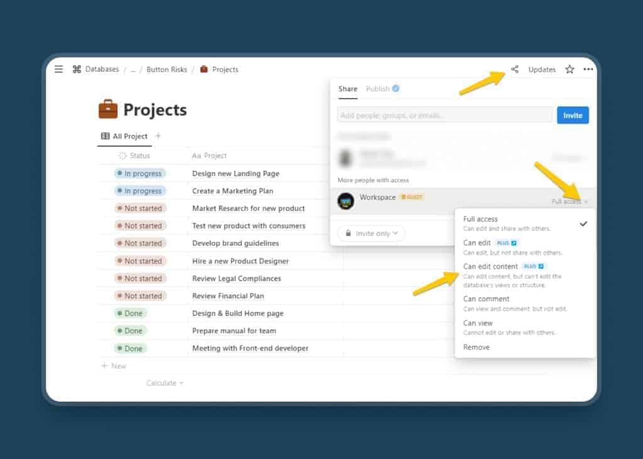Image resolution: width=643 pixels, height=459 pixels.
Task: Expand the collapsed breadcrumb ellipsis
Action: [132, 69]
